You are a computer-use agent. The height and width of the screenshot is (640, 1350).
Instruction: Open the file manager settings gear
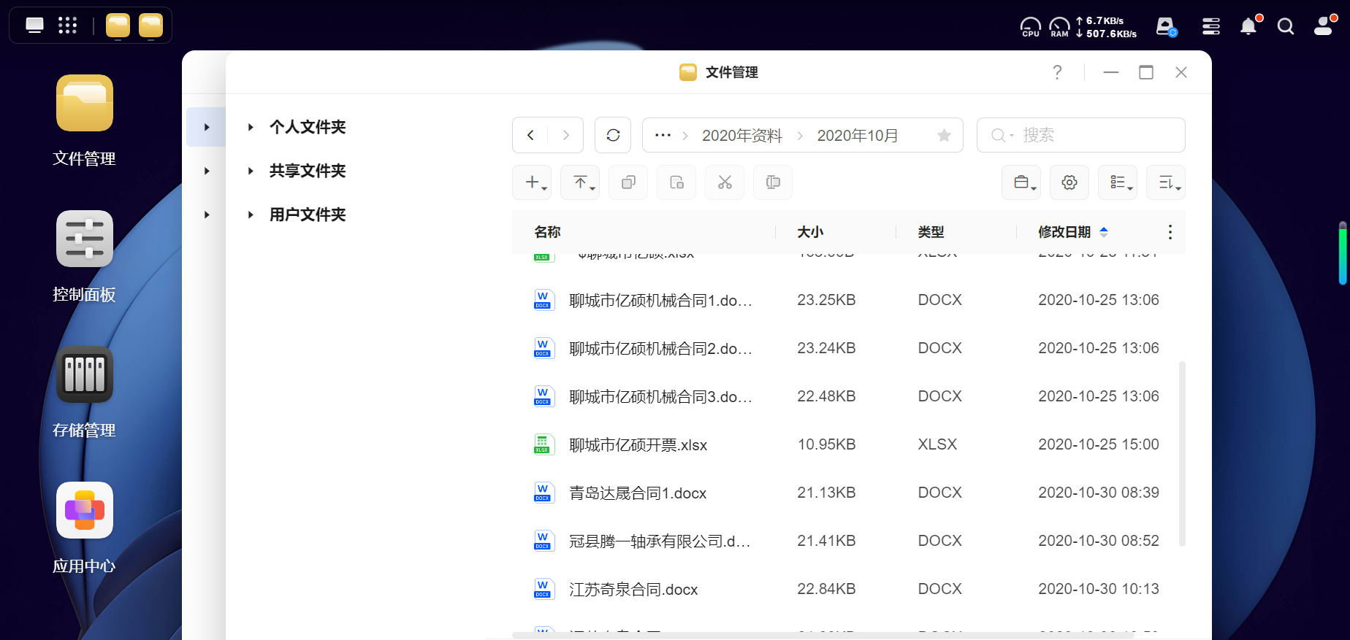click(x=1069, y=182)
